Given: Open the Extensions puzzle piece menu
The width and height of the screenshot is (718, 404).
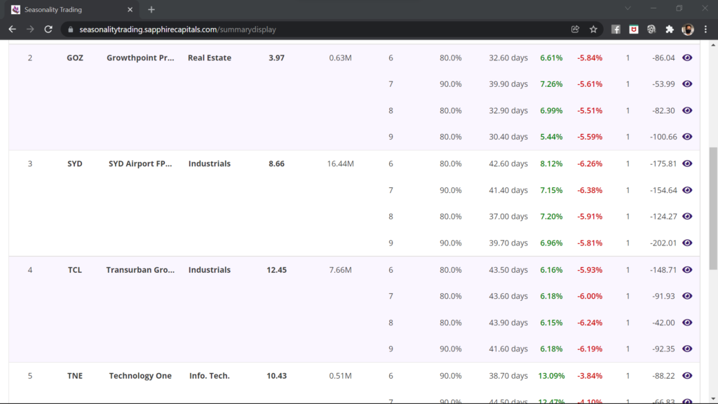Looking at the screenshot, I should pos(669,29).
